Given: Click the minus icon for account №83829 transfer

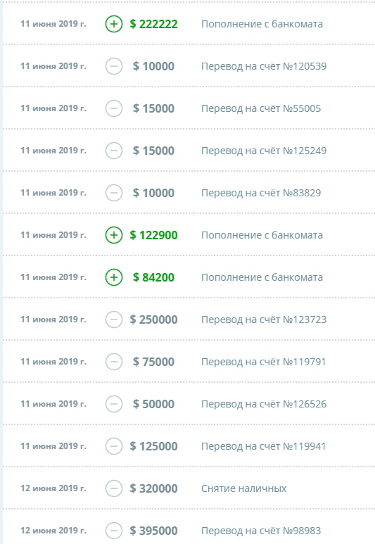Looking at the screenshot, I should [x=114, y=193].
